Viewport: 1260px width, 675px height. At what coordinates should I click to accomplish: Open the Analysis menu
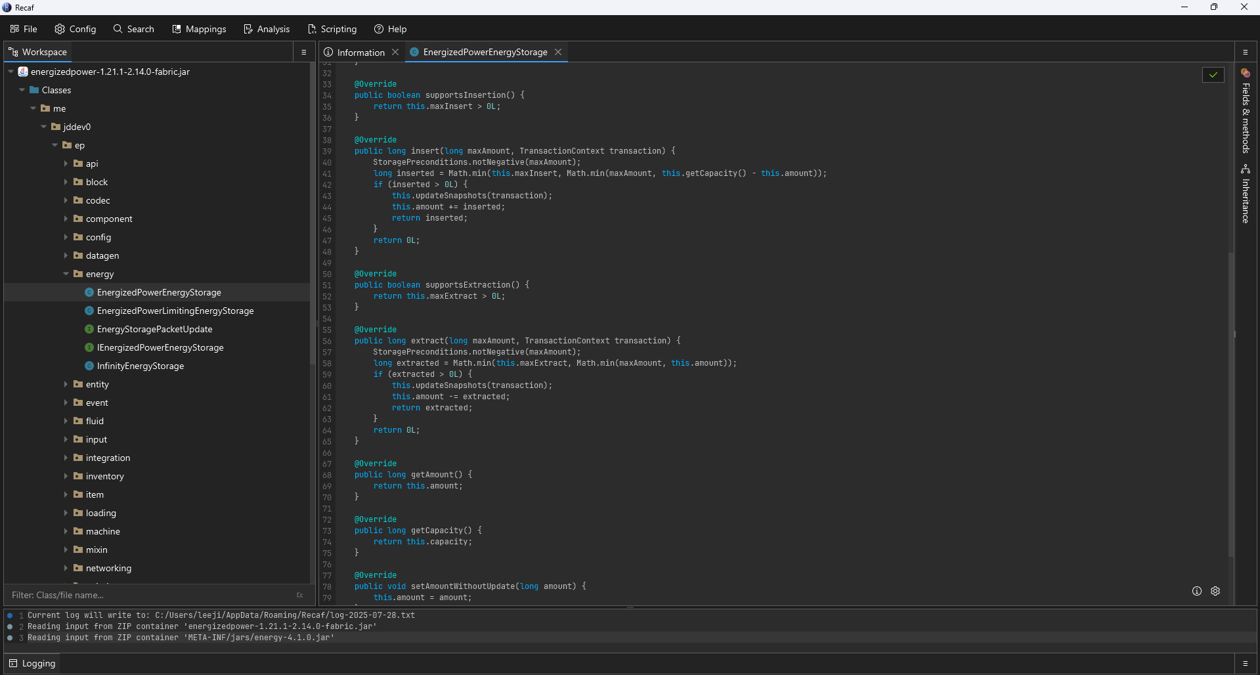267,29
